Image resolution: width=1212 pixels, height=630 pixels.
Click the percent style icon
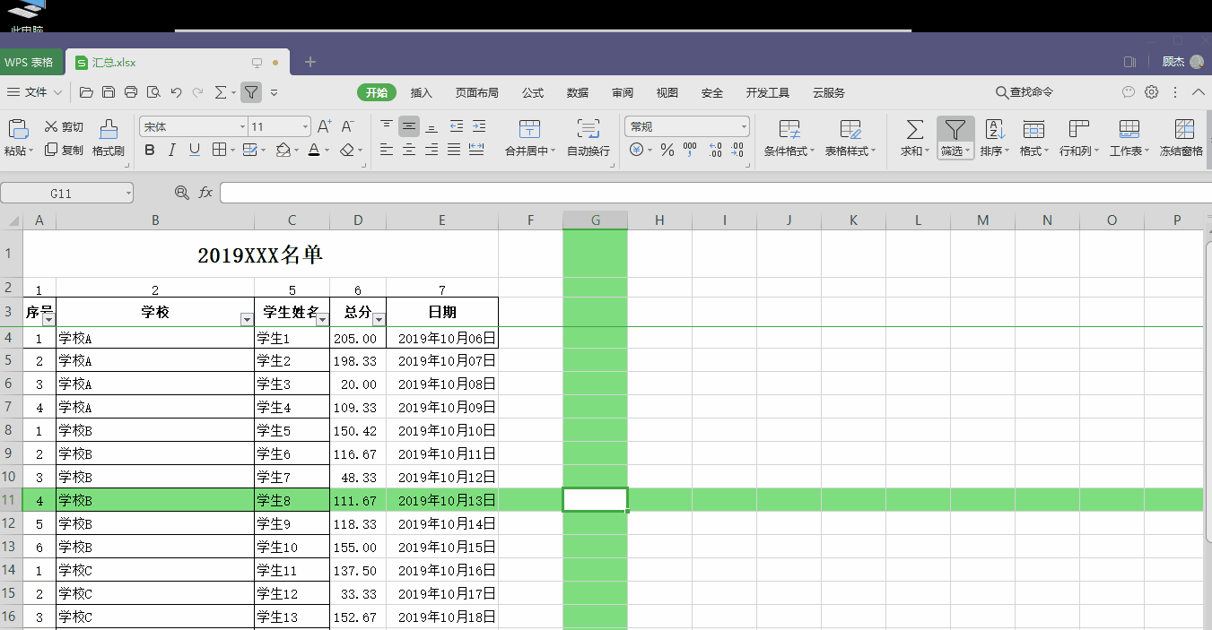pyautogui.click(x=667, y=151)
